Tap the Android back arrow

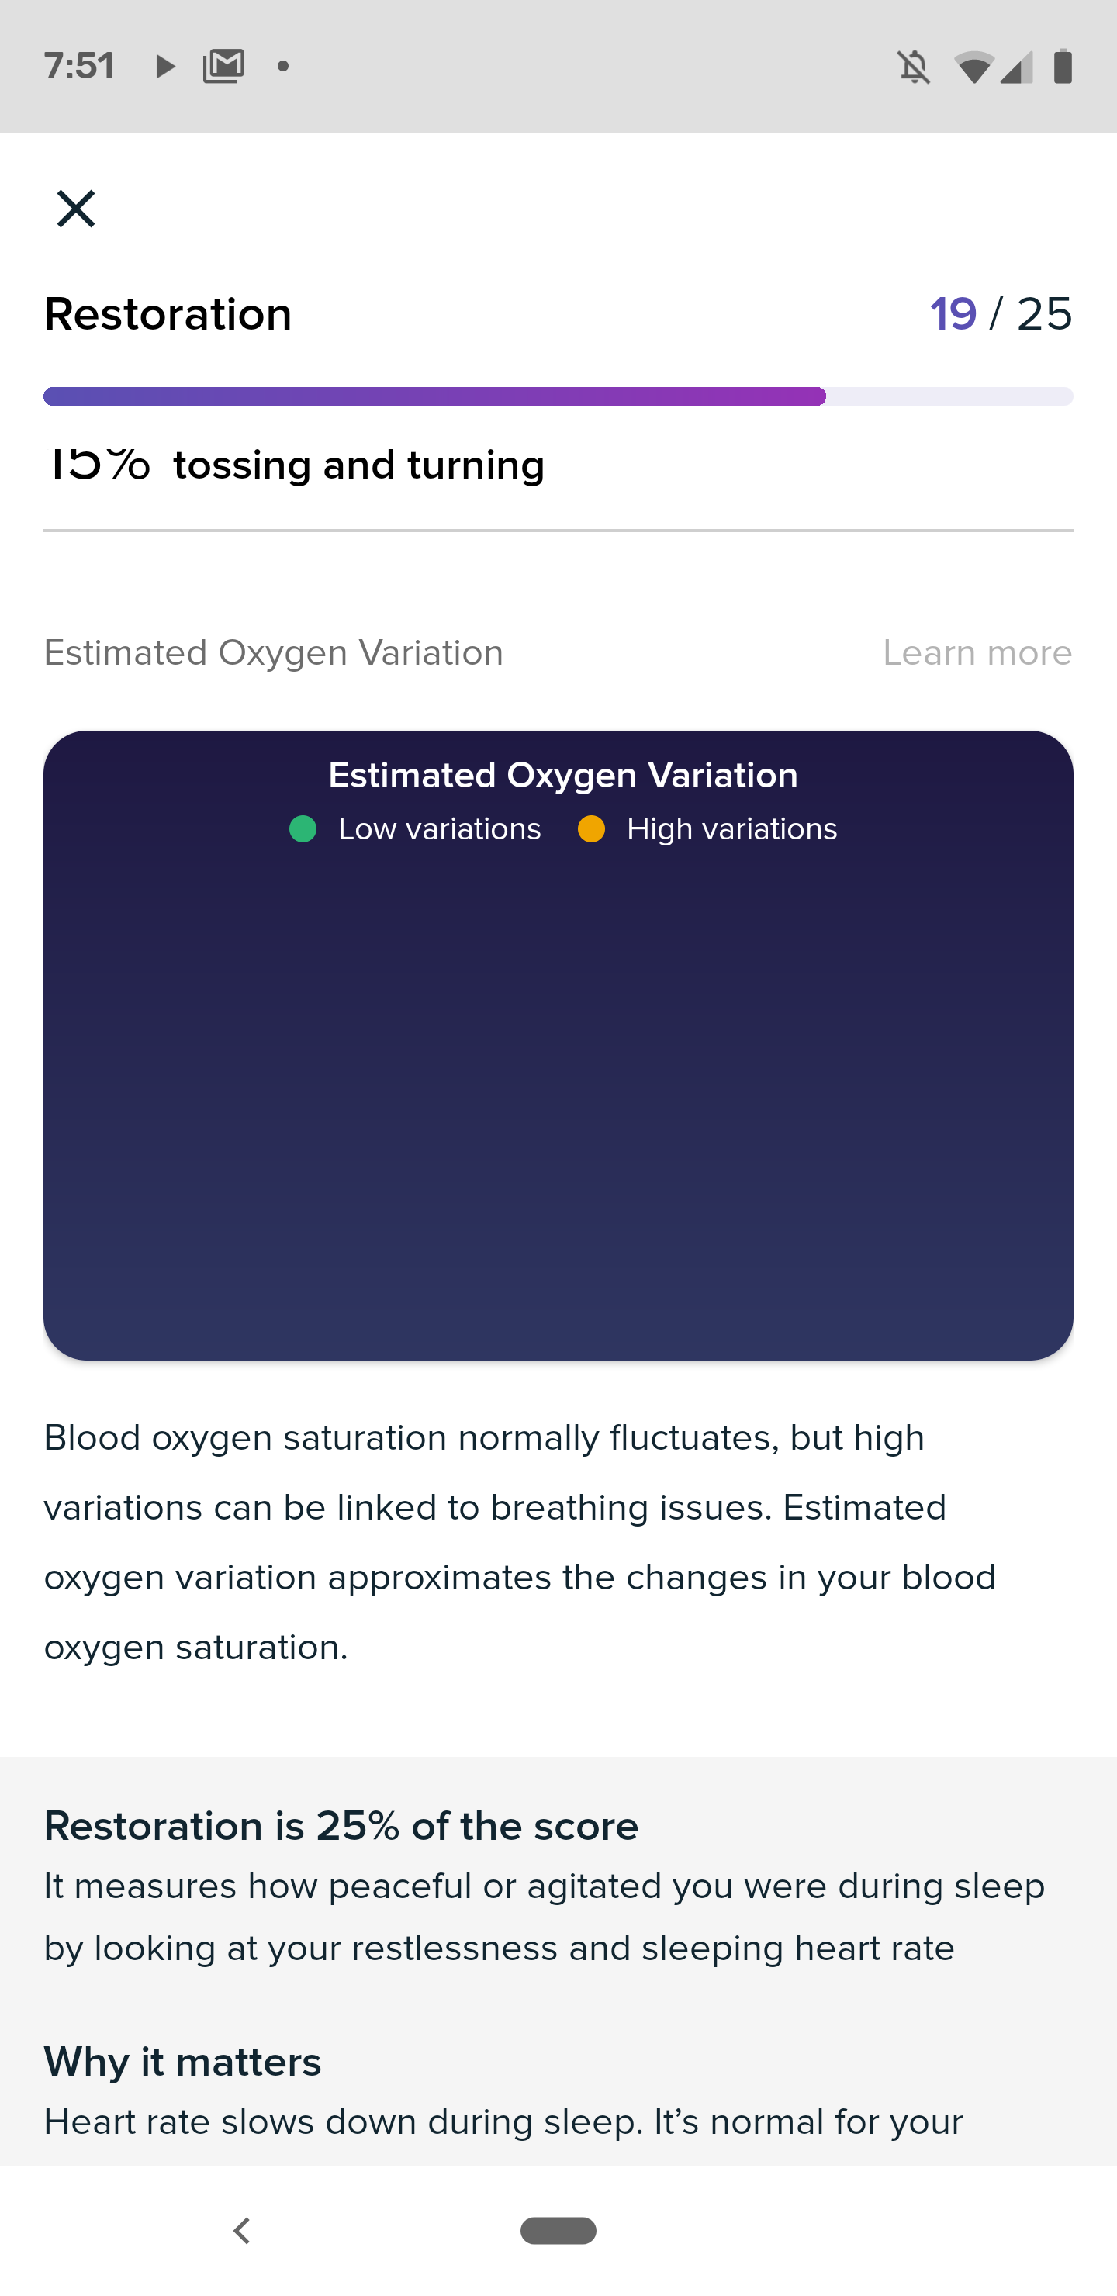click(241, 2231)
